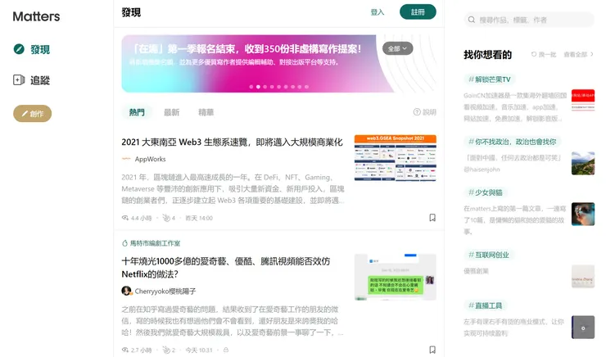606x357 pixels.
Task: Open the #互联网创业 tag
Action: pos(489,255)
